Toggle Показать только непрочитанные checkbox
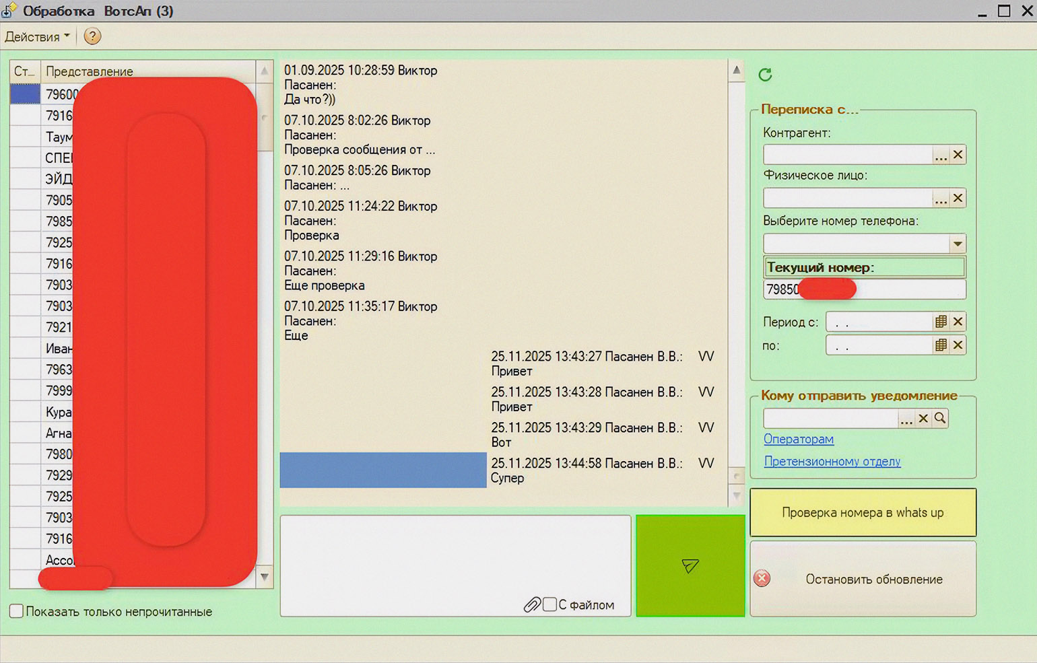 17,611
